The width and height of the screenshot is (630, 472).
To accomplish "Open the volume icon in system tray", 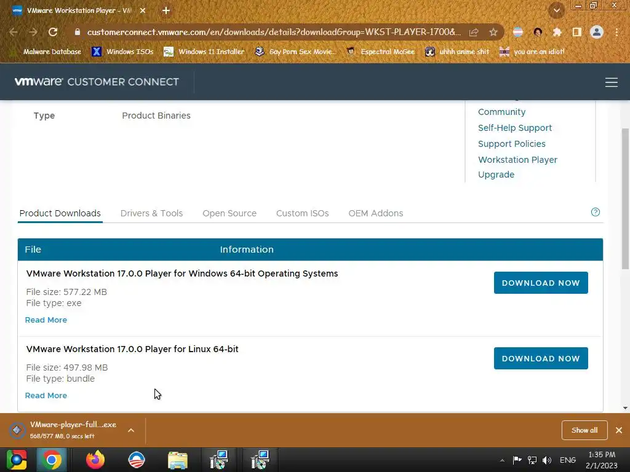I will point(547,460).
